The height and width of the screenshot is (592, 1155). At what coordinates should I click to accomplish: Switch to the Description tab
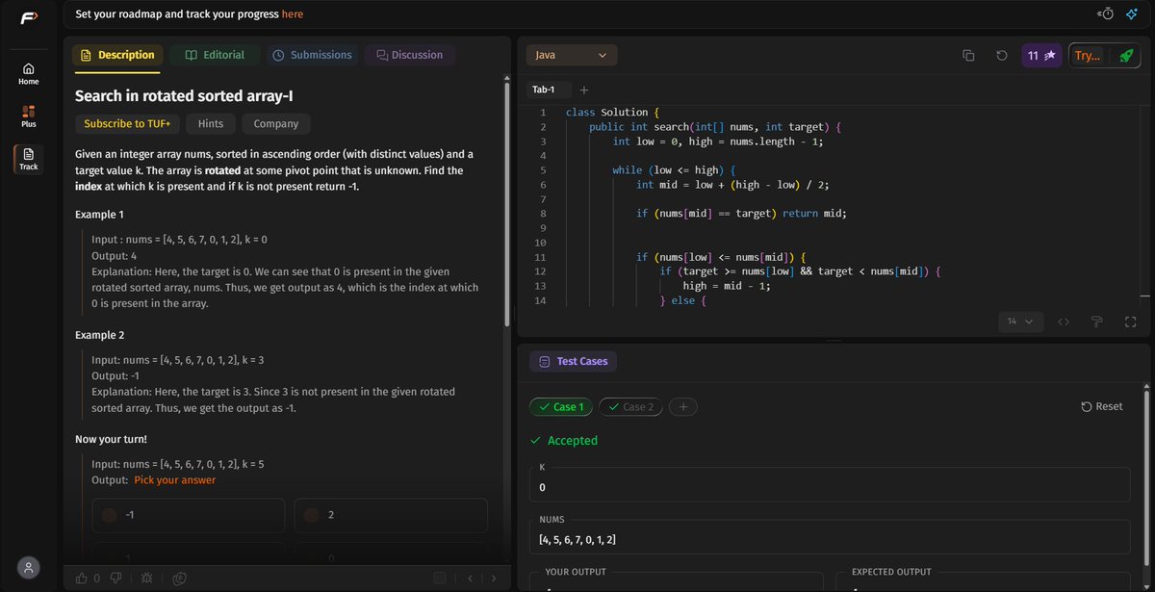pyautogui.click(x=118, y=55)
